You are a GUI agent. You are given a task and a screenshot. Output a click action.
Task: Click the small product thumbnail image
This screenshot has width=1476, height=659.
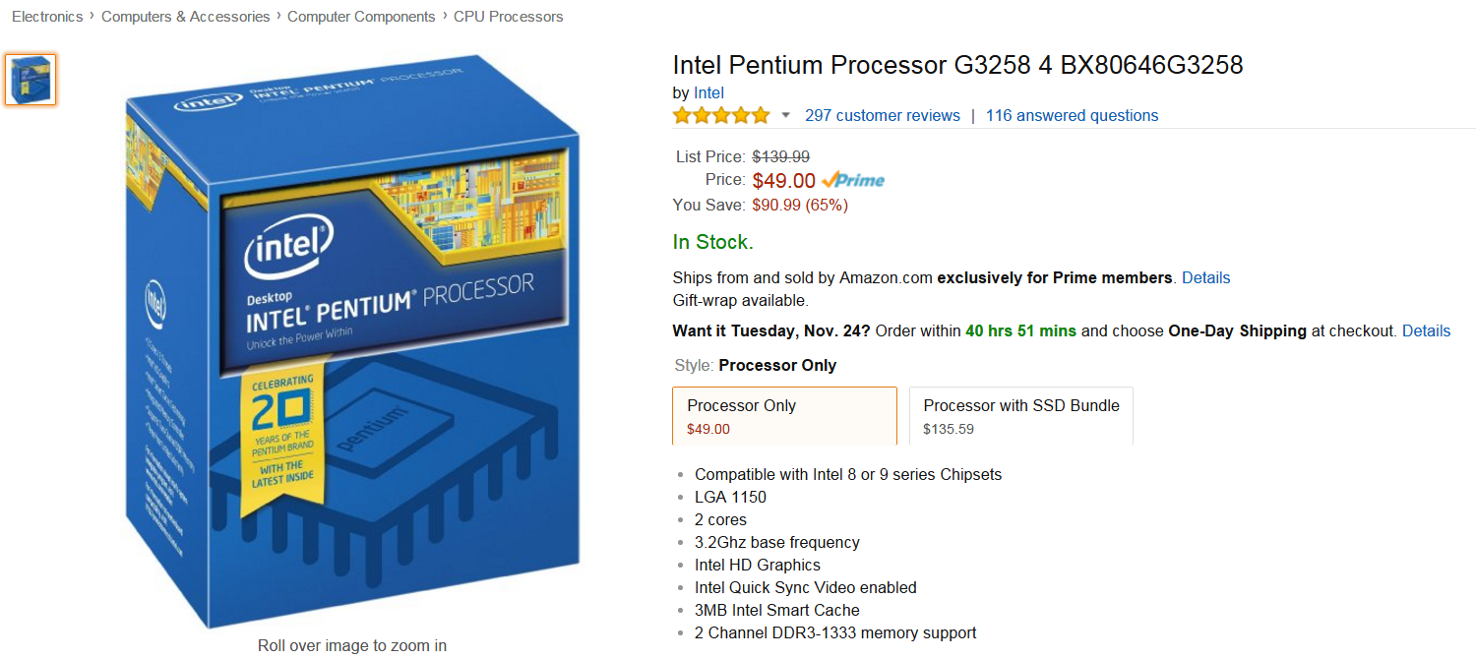pyautogui.click(x=31, y=80)
